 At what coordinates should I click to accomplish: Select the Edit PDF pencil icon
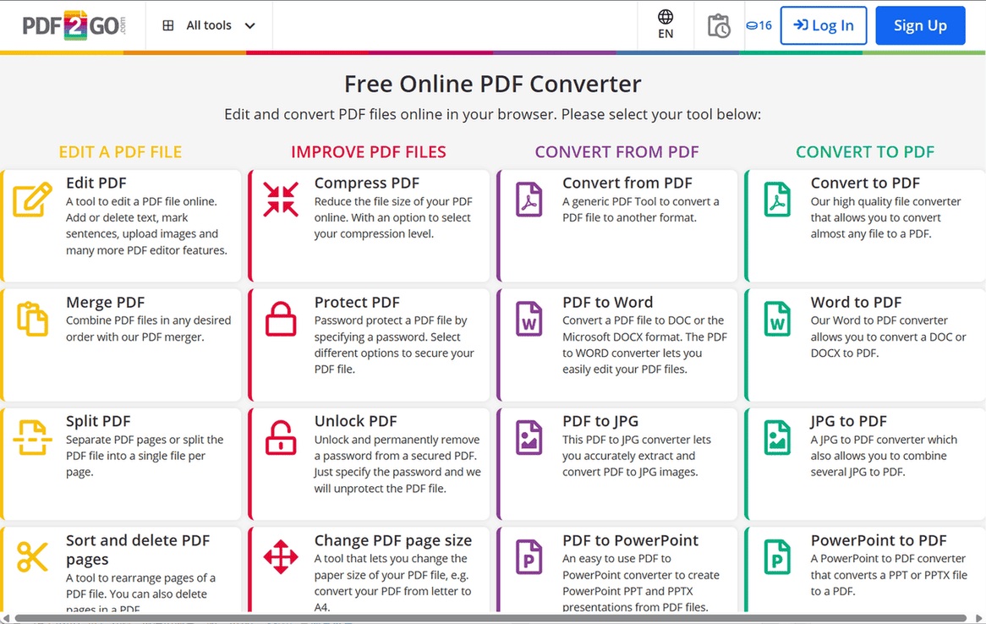[32, 200]
